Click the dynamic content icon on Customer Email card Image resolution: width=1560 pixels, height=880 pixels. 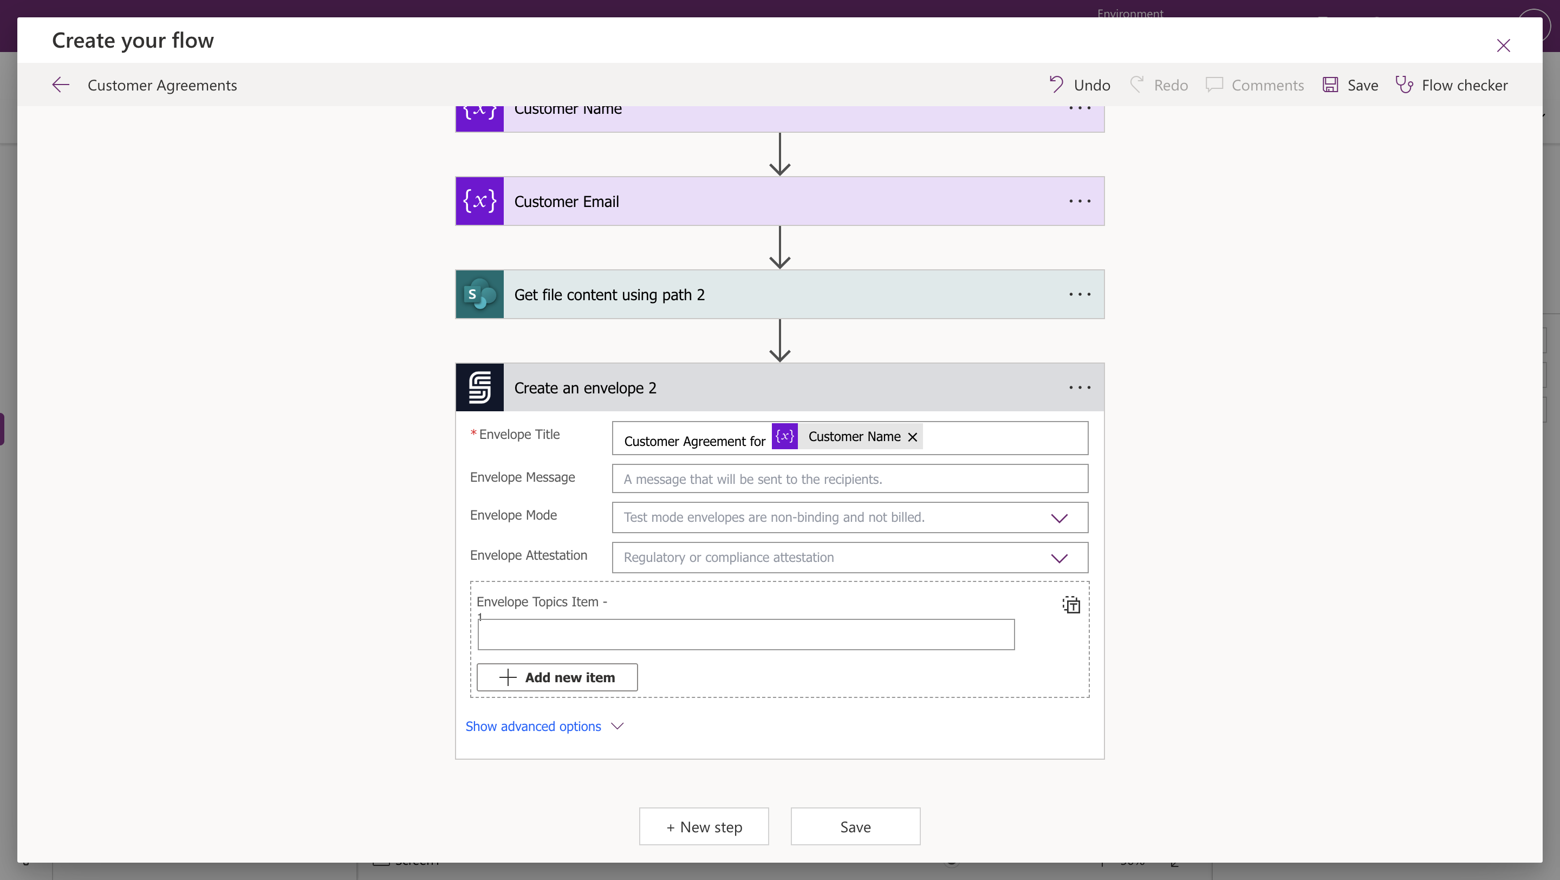coord(479,200)
